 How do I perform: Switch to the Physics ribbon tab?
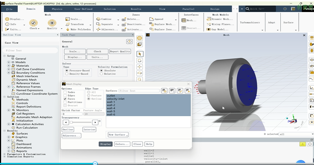(x=57, y=9)
